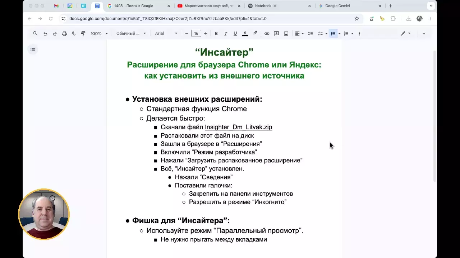The image size is (460, 258).
Task: Open the Insighter_Dm_Litvak.zip link
Action: (238, 127)
